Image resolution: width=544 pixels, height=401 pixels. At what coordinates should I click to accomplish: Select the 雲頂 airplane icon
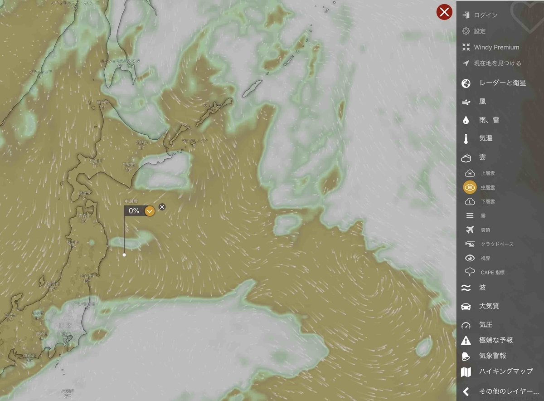point(470,230)
